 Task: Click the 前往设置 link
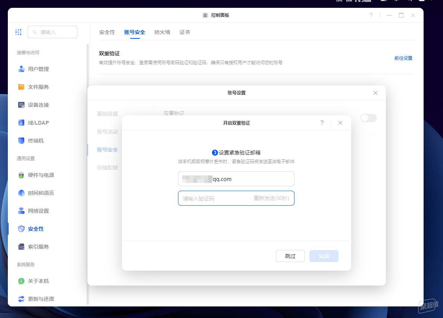(x=403, y=58)
